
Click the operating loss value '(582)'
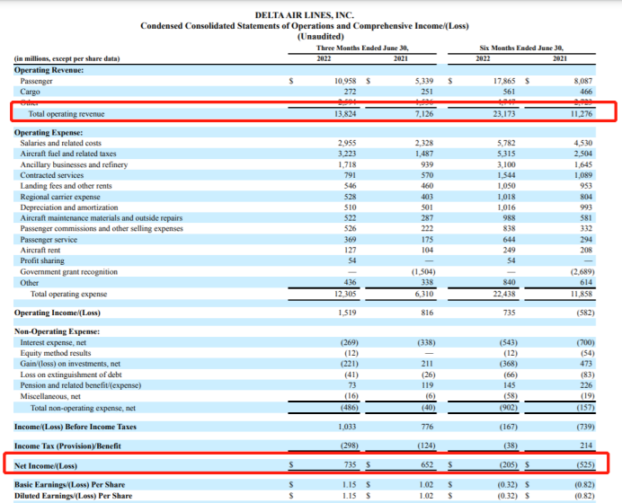click(585, 313)
